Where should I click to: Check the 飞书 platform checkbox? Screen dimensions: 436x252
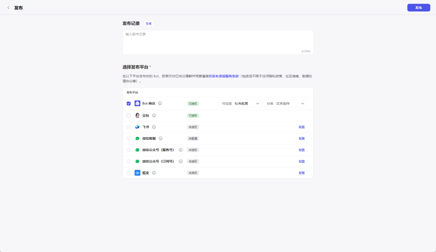[x=128, y=127]
